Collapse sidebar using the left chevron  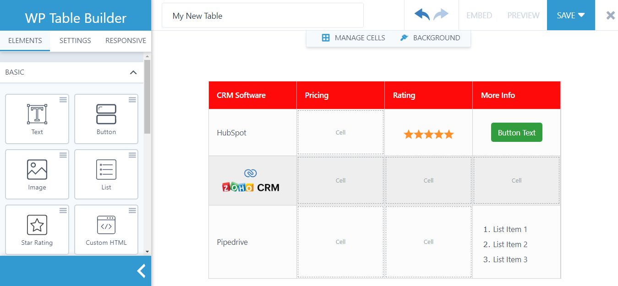(x=141, y=271)
